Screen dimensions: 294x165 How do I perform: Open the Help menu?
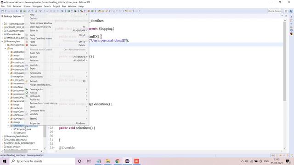point(81,6)
